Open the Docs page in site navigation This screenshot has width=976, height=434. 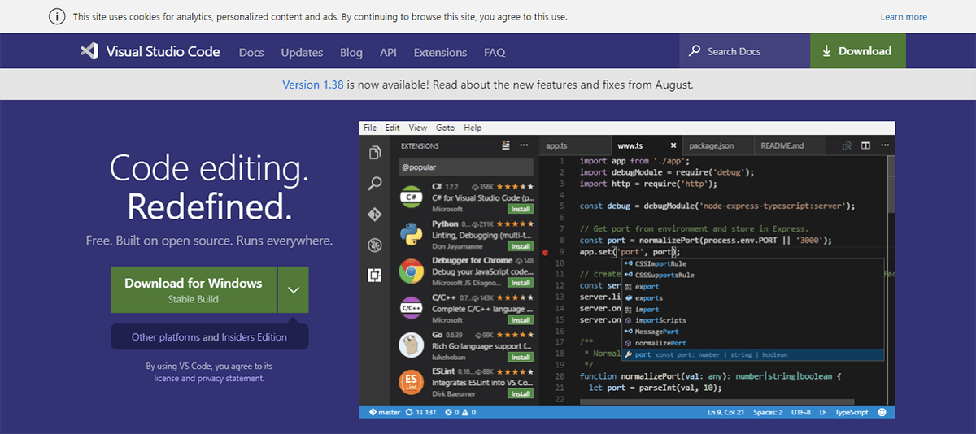coord(251,52)
